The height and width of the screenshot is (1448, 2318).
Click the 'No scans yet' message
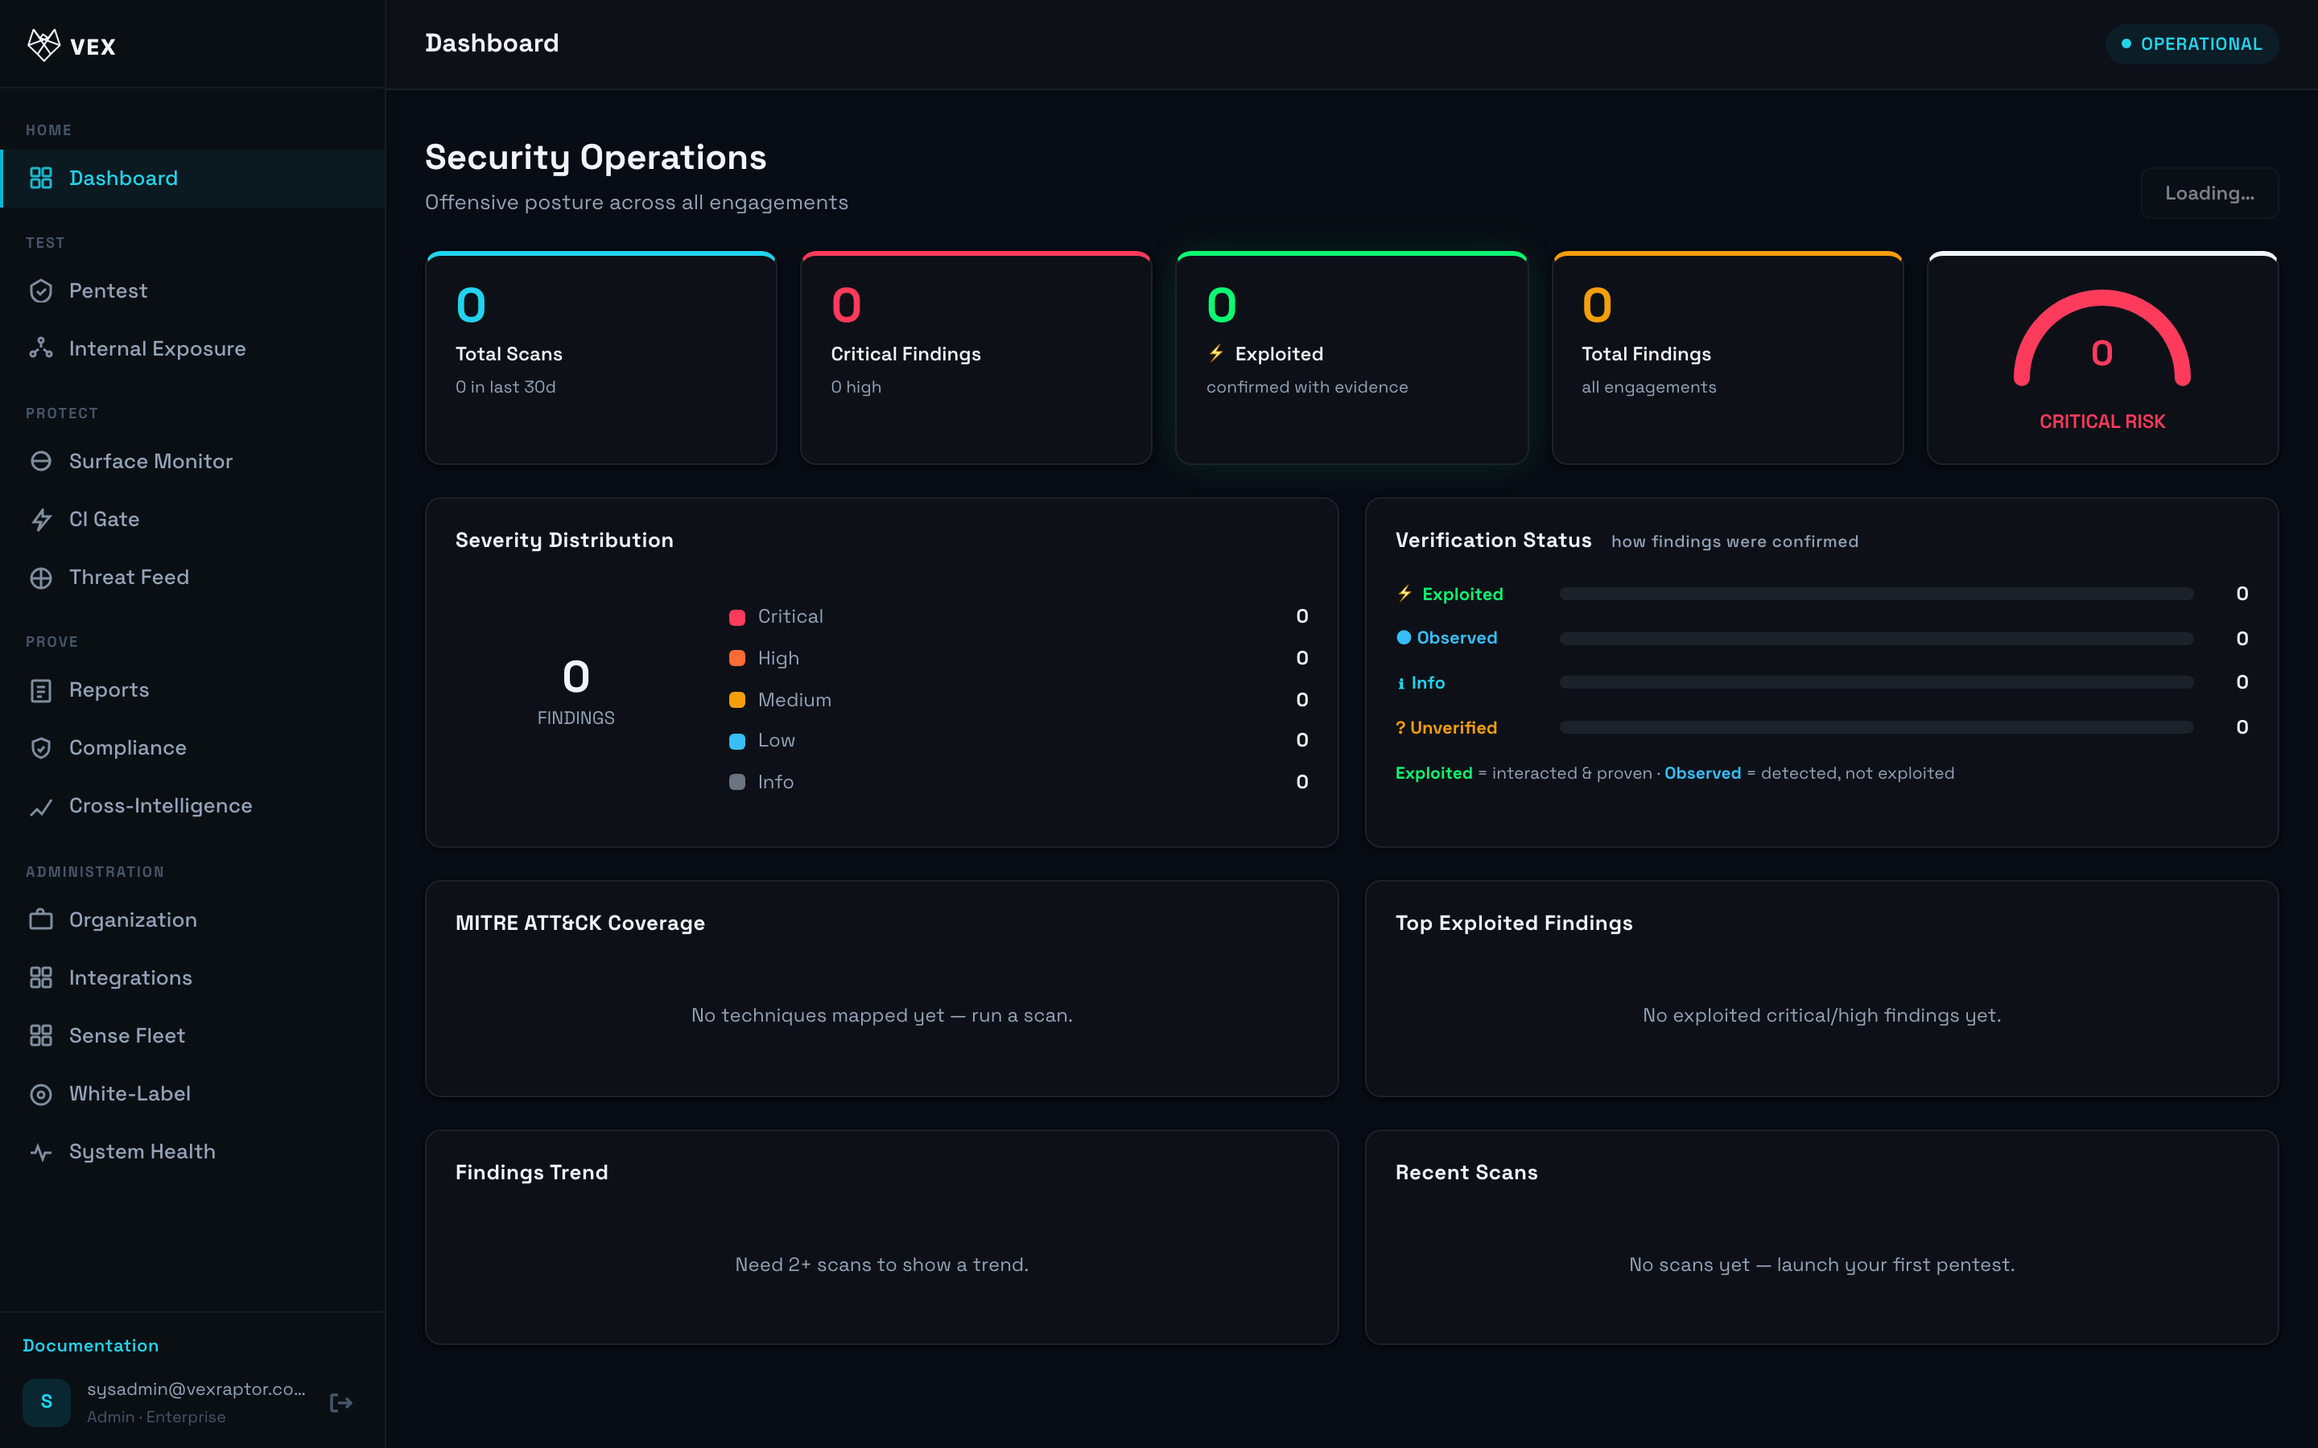coord(1821,1265)
